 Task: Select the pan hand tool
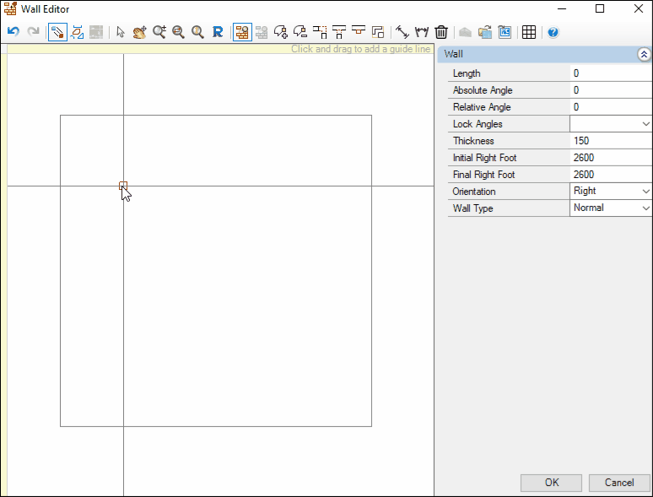[139, 32]
